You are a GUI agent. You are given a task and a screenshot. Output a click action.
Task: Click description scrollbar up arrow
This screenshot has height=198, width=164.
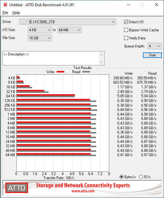point(101,55)
